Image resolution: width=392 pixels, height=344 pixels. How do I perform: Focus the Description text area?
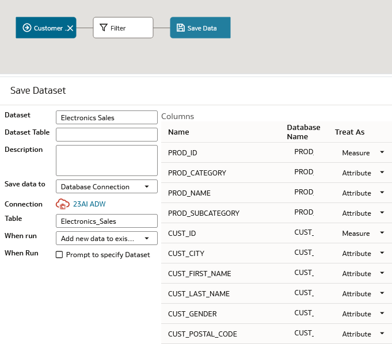click(x=106, y=160)
